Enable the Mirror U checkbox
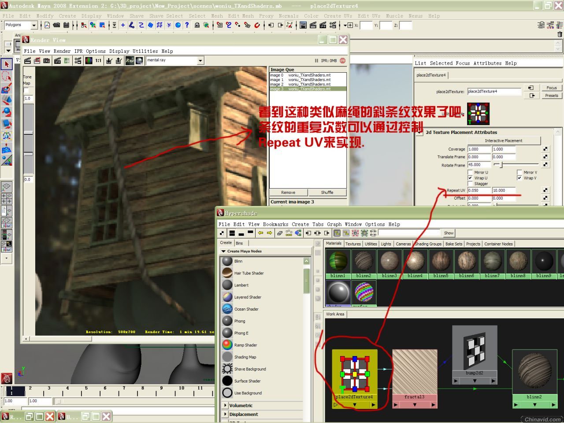 pyautogui.click(x=470, y=172)
